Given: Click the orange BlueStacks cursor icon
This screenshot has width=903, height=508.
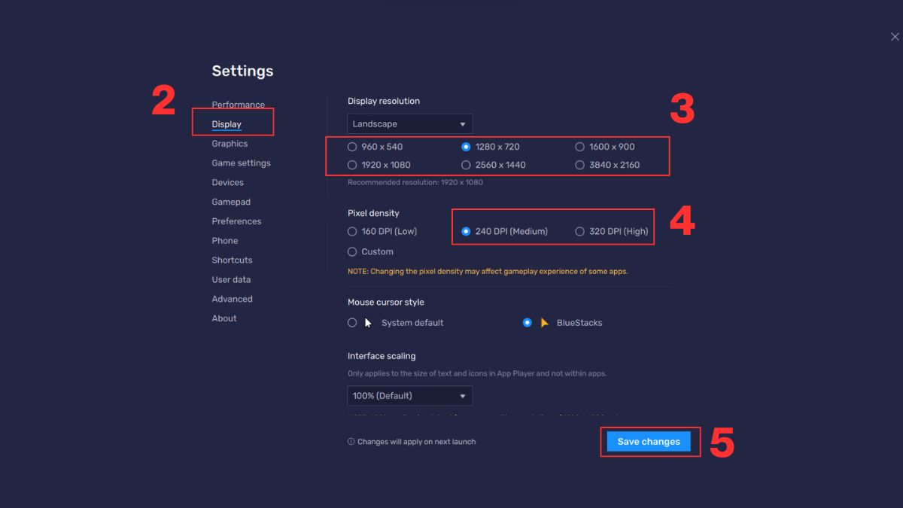Looking at the screenshot, I should click(545, 323).
